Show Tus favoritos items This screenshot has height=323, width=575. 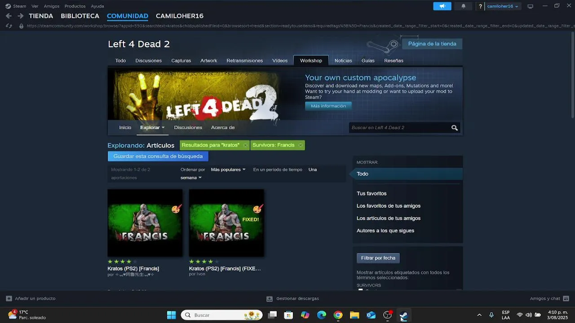pos(372,194)
